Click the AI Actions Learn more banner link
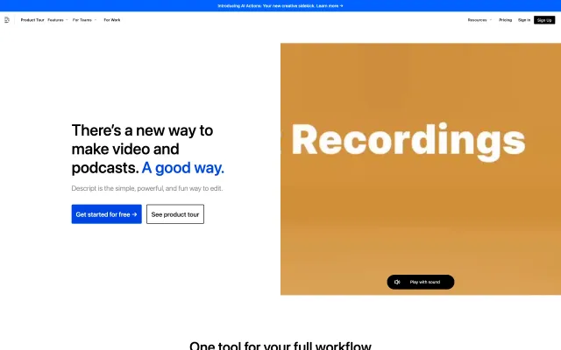This screenshot has width=561, height=350. (329, 5)
